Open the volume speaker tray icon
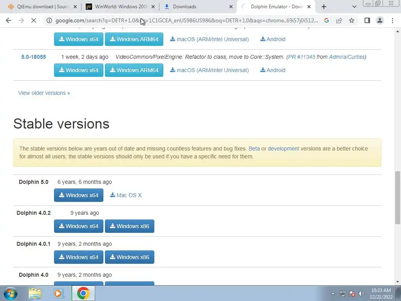 tap(361, 294)
